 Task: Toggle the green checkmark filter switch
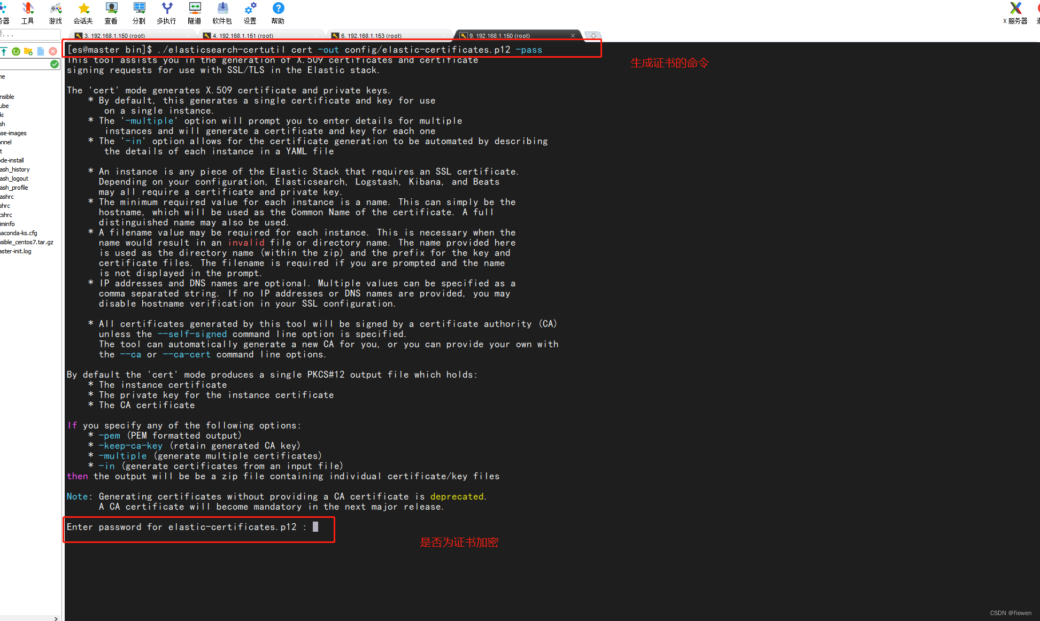tap(54, 63)
